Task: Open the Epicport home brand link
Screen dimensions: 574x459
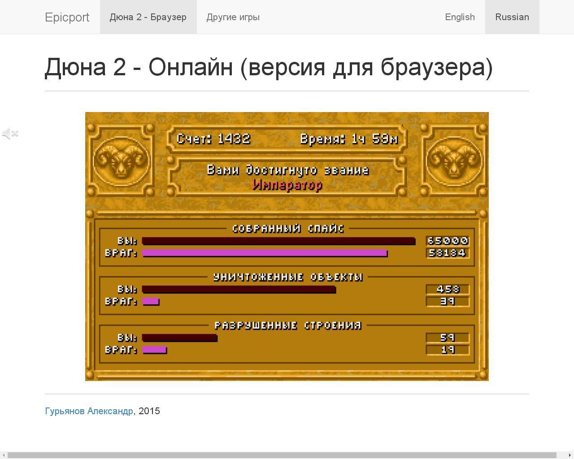Action: point(67,17)
